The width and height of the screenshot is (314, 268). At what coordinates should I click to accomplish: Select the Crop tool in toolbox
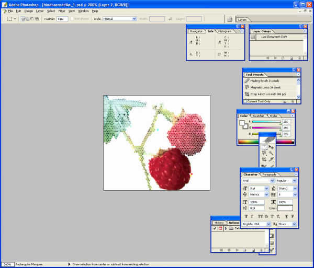pos(264,159)
